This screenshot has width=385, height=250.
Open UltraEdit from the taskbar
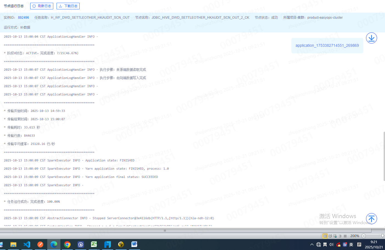(121, 244)
